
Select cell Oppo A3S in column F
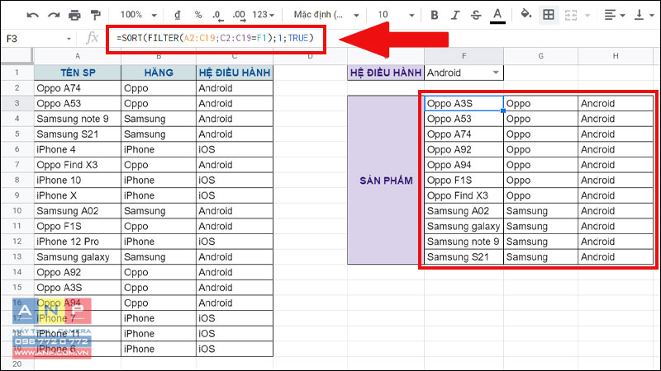tap(464, 103)
